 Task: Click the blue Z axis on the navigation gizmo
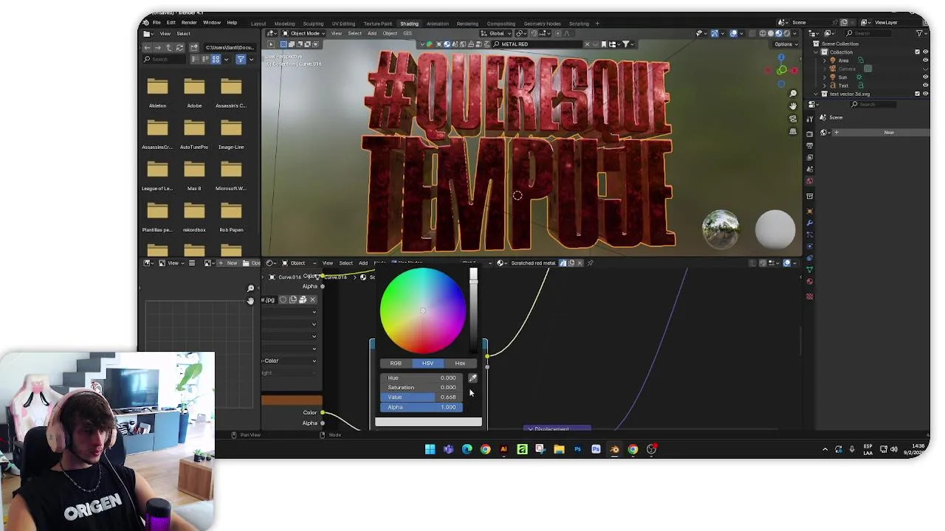pos(781,57)
